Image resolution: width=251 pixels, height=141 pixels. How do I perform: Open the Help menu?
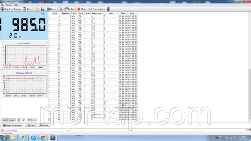tap(16, 5)
